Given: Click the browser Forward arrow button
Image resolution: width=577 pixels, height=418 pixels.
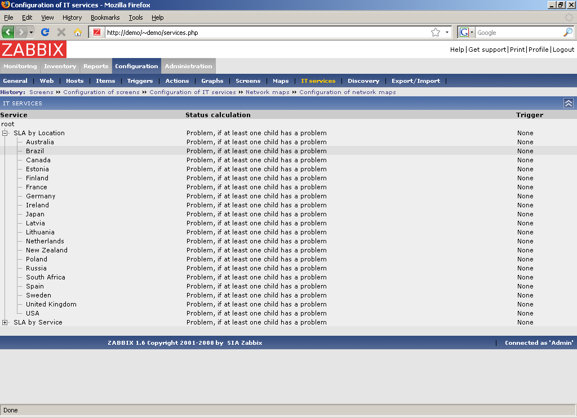Looking at the screenshot, I should [21, 32].
